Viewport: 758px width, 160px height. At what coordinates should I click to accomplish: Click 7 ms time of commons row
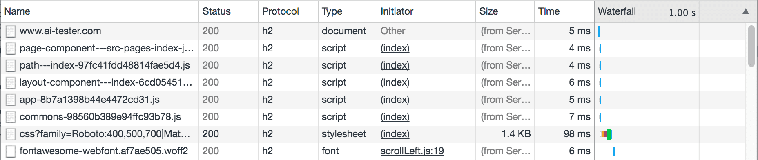click(x=580, y=117)
